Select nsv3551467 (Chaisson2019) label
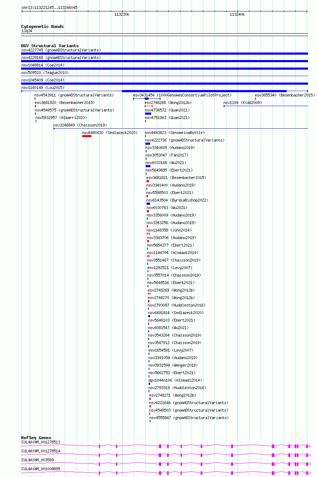 174,260
